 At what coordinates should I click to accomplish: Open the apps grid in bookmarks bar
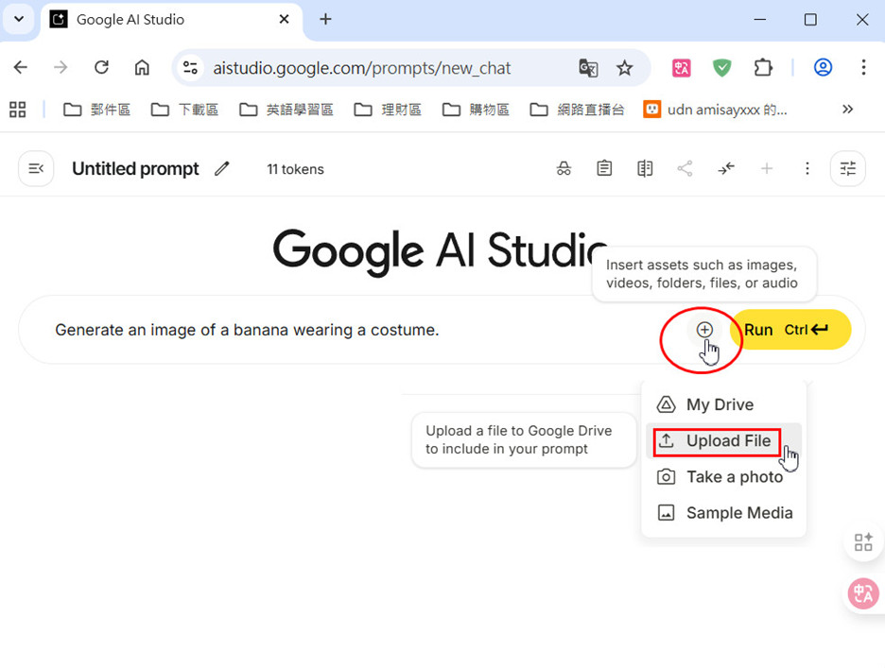[18, 110]
